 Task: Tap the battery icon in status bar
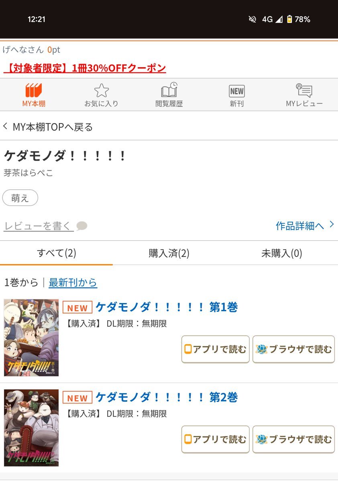(289, 19)
